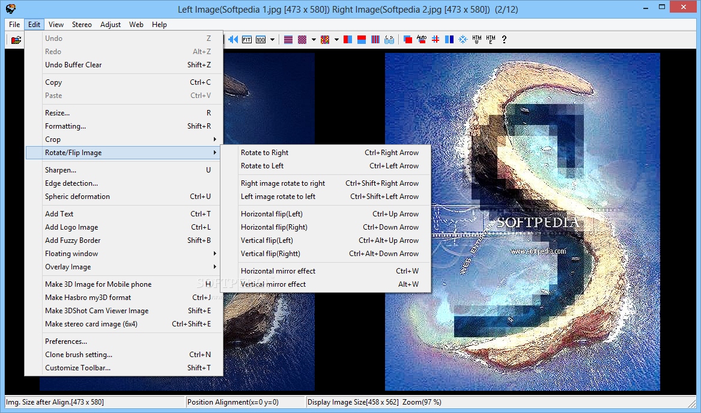Select Rotate to Right
Viewport: 701px width, 413px height.
pos(326,153)
